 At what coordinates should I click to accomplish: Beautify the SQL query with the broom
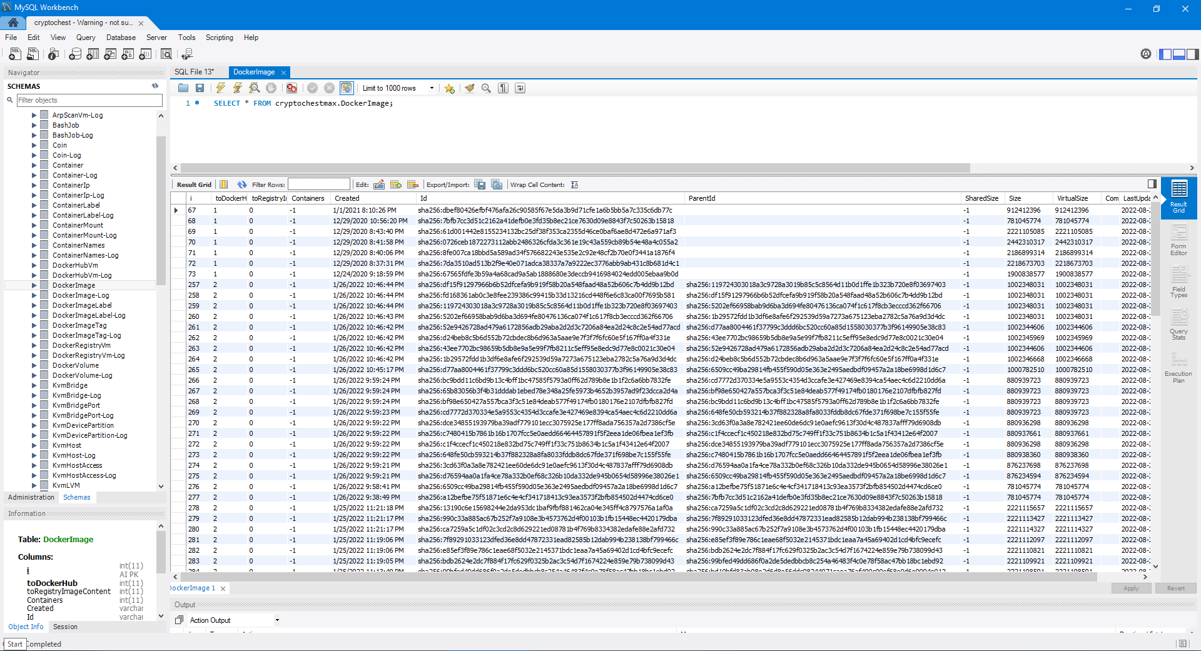(x=470, y=88)
